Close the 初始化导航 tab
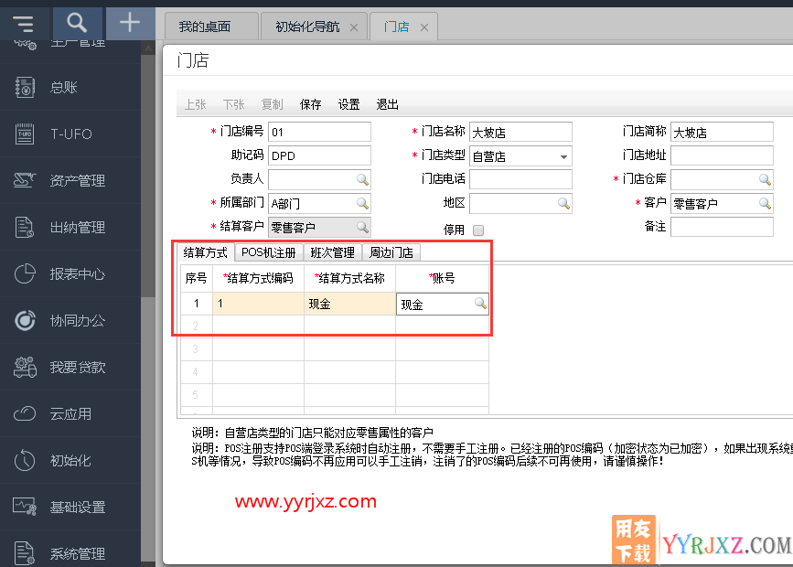This screenshot has height=567, width=793. [354, 27]
